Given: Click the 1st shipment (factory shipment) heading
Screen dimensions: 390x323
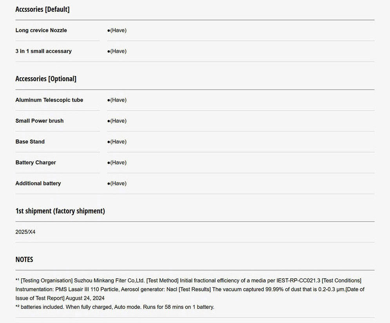Looking at the screenshot, I should [60, 211].
